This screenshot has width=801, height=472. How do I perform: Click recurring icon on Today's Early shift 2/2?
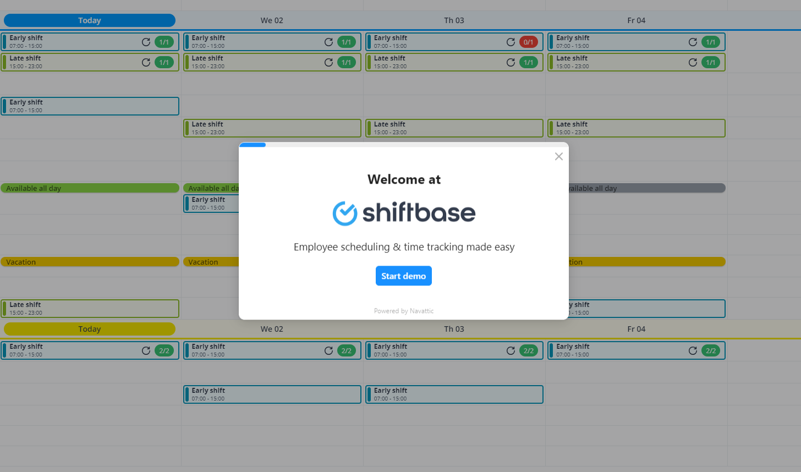coord(146,350)
